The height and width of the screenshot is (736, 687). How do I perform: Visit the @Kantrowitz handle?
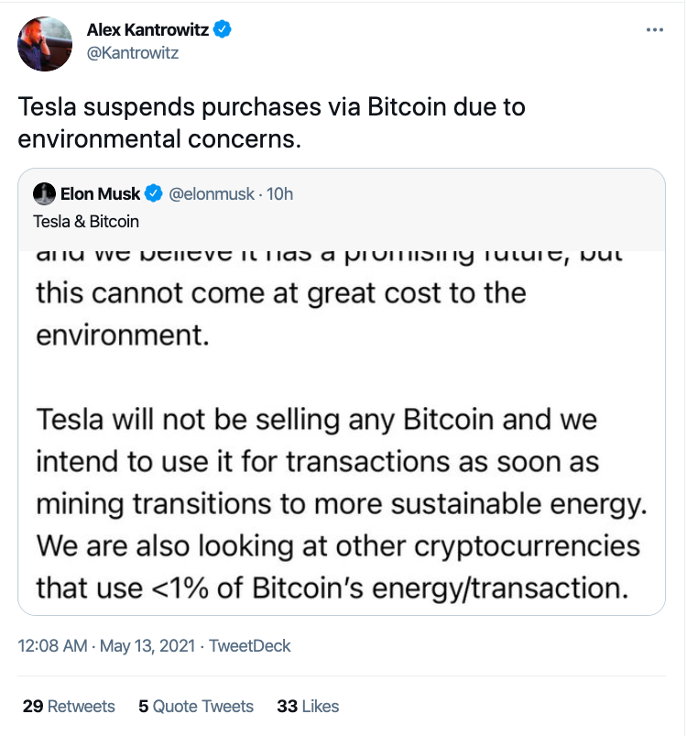pyautogui.click(x=132, y=53)
